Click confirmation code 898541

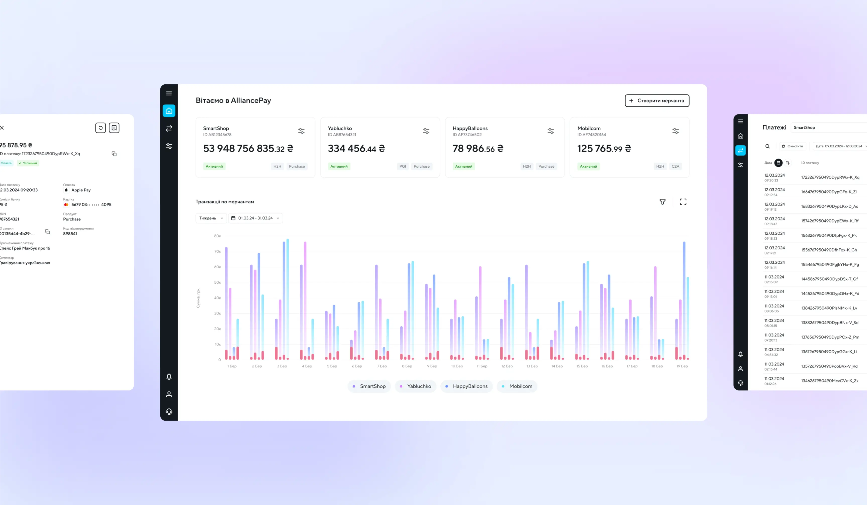(x=70, y=234)
